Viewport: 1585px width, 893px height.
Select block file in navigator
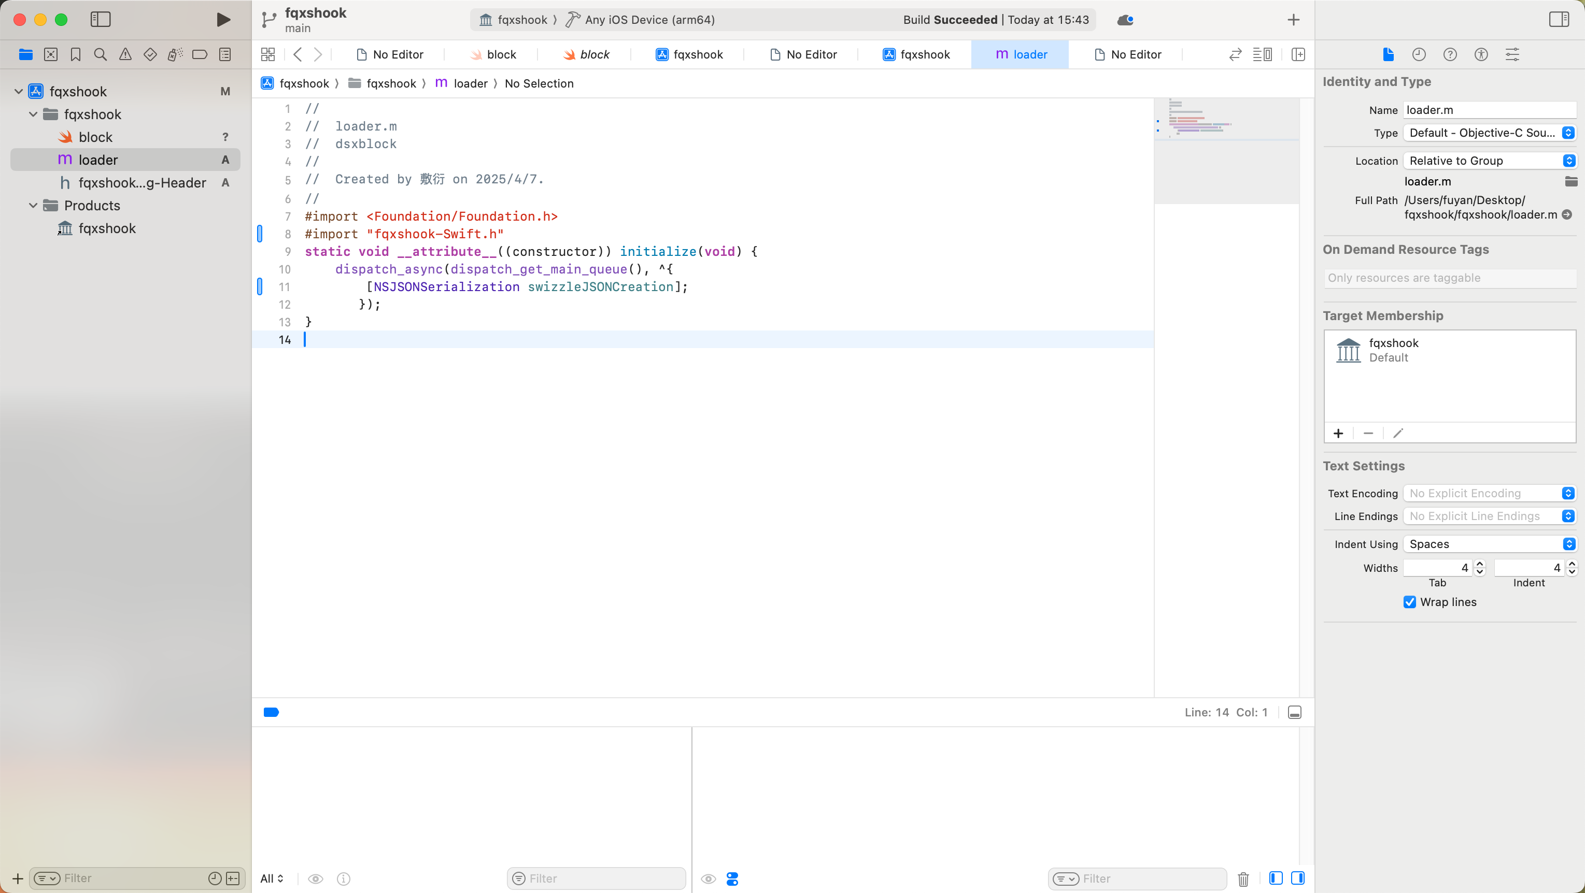95,137
